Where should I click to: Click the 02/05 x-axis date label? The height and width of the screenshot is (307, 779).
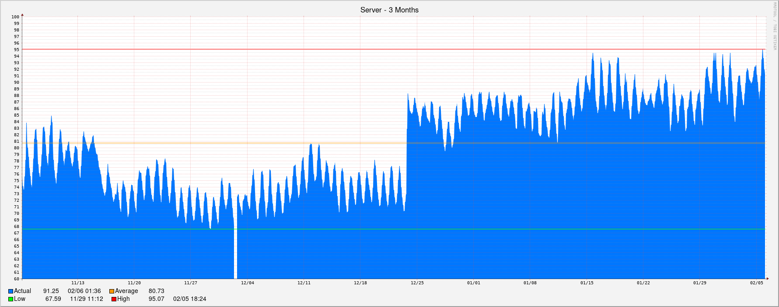[x=756, y=283]
